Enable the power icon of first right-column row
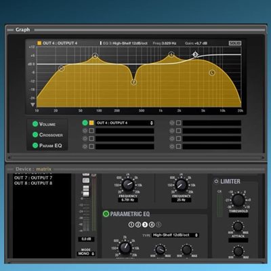The width and height of the screenshot is (271, 271). pos(172,123)
